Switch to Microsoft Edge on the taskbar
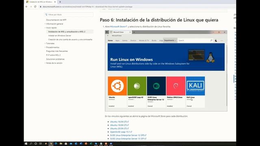Viewport: 260px width, 146px height. 56,144
